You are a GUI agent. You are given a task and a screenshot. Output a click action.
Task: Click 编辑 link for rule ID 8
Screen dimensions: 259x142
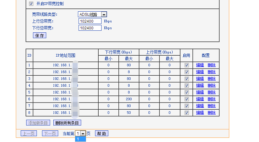click(200, 113)
